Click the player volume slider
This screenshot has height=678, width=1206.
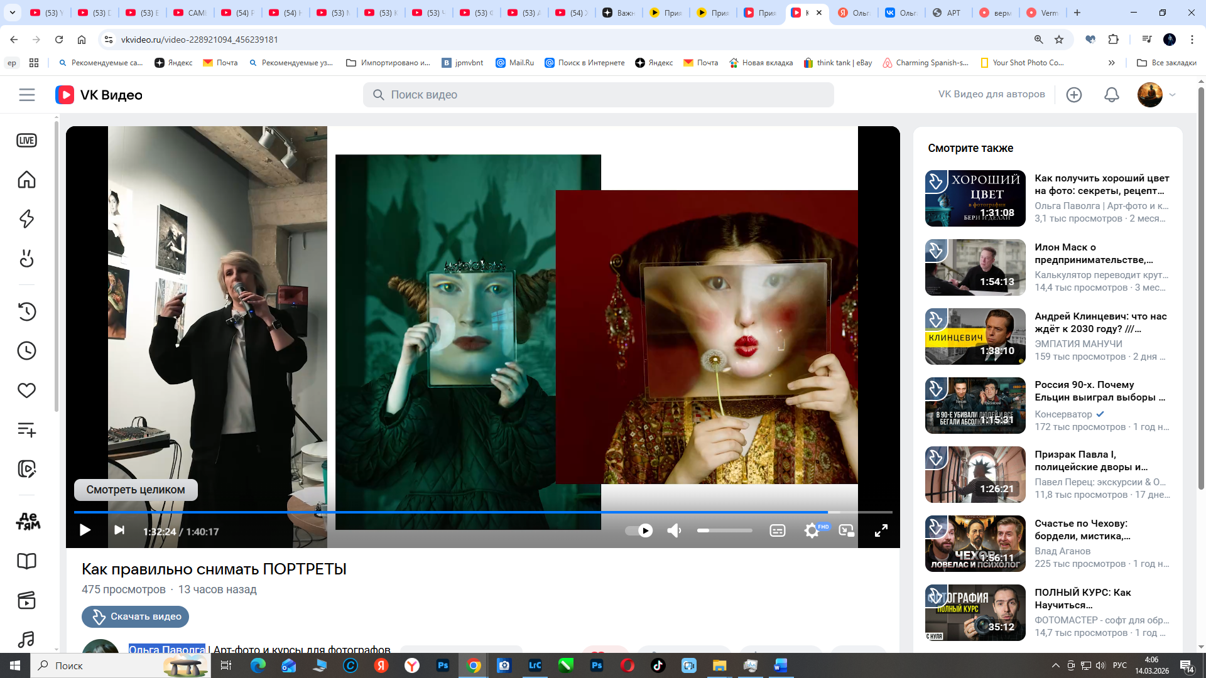[x=724, y=531]
